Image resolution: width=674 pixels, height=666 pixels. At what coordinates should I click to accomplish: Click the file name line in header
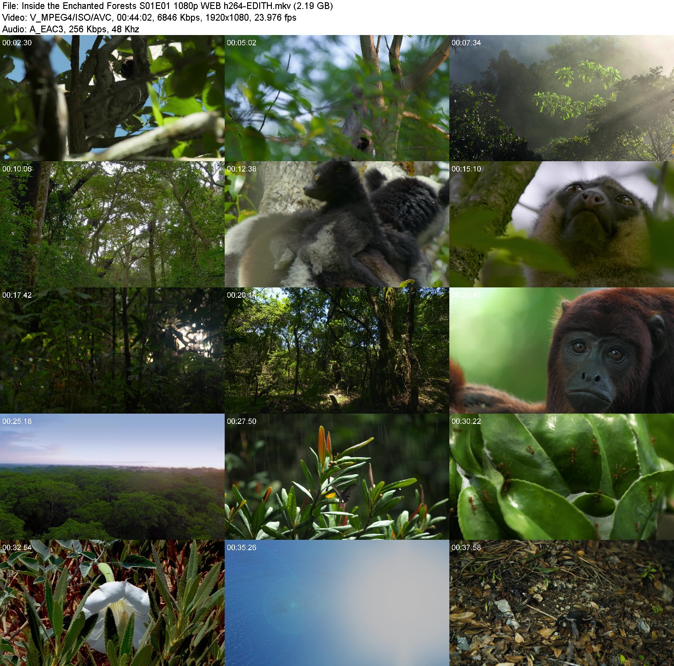coord(168,6)
